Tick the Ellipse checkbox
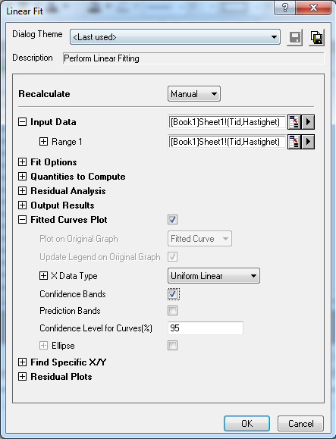Image resolution: width=336 pixels, height=439 pixels. [x=172, y=345]
